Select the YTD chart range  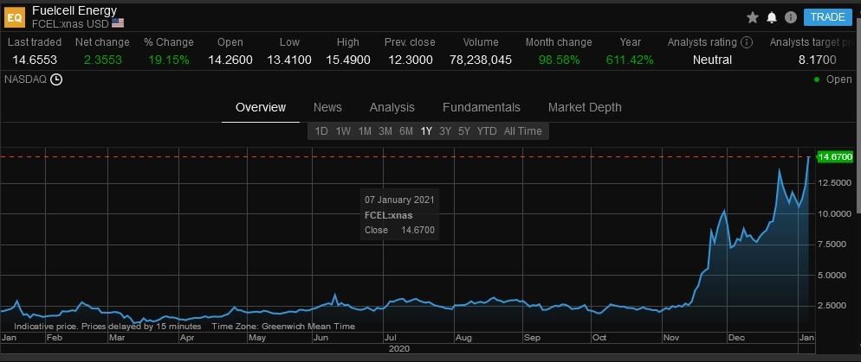pyautogui.click(x=487, y=130)
